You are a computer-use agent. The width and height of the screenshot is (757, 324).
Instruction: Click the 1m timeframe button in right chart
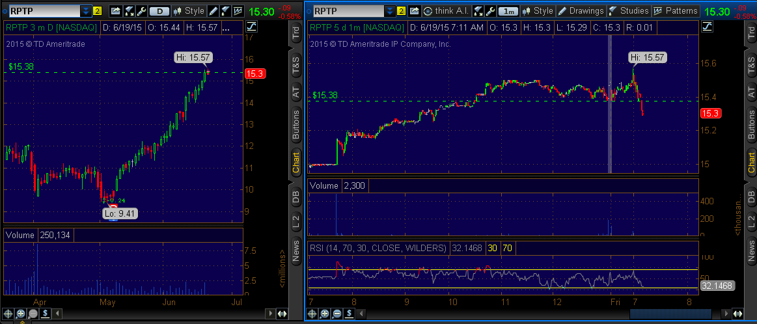tap(508, 10)
